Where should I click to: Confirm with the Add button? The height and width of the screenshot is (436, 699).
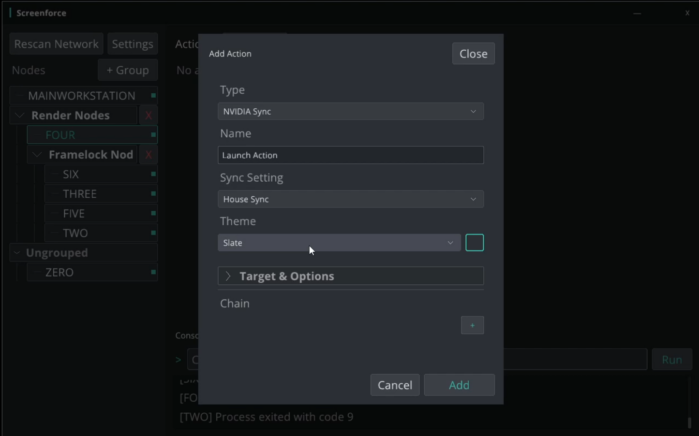[459, 385]
